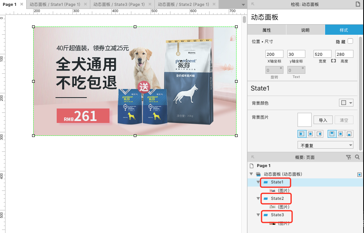Click the 宽度 field showing 520
This screenshot has height=233, width=364.
click(x=323, y=54)
